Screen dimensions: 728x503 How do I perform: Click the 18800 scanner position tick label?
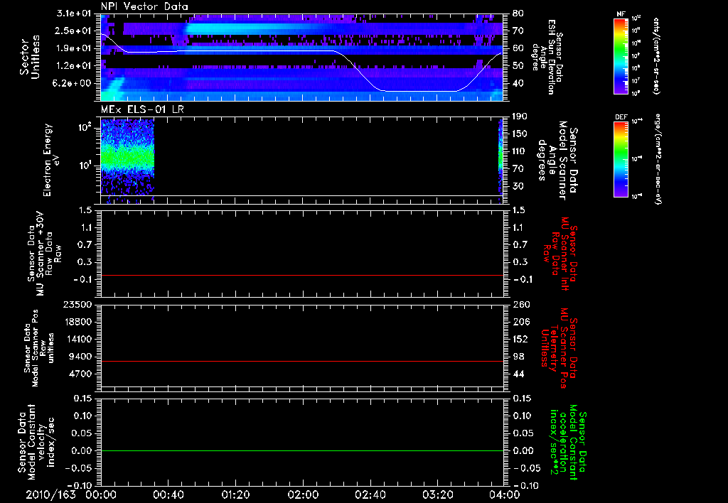point(77,322)
